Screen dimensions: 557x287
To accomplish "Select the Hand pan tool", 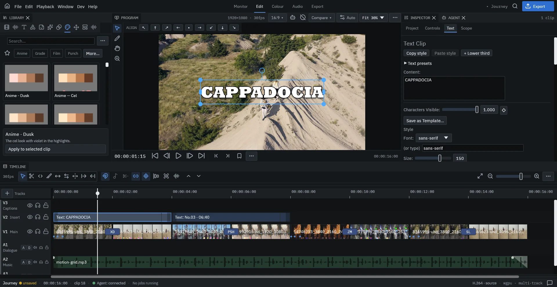I will tap(117, 48).
